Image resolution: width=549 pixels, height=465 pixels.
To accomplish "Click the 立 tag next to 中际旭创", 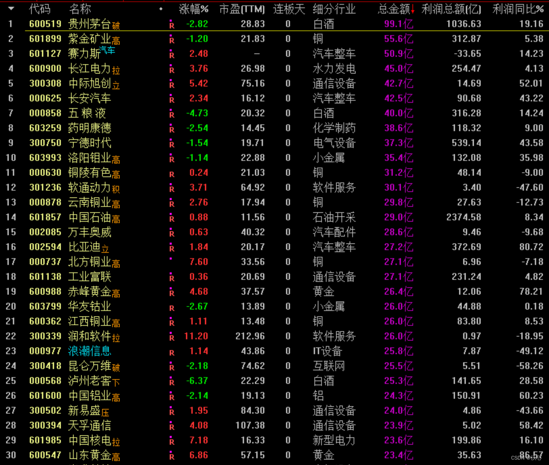I will pyautogui.click(x=116, y=86).
